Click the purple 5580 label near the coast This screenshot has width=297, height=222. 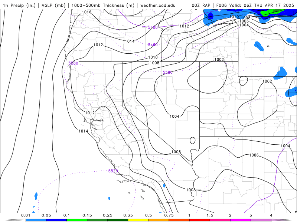click(73, 63)
